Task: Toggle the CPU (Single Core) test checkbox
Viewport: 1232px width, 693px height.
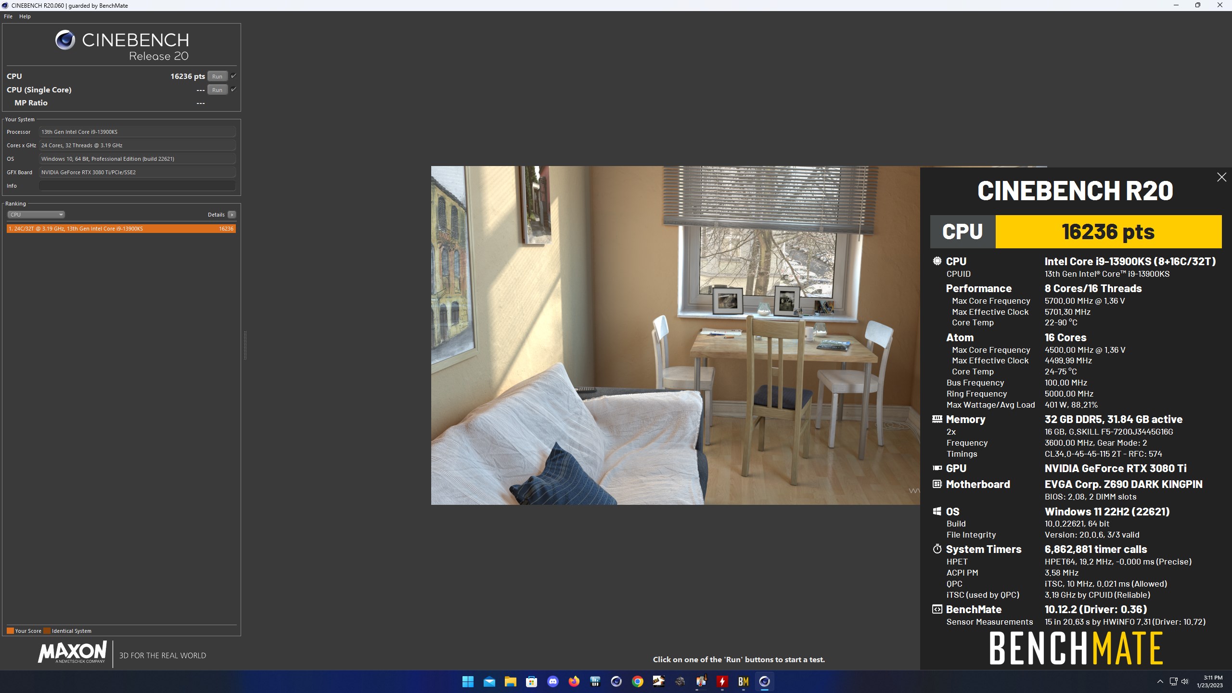Action: pyautogui.click(x=233, y=90)
